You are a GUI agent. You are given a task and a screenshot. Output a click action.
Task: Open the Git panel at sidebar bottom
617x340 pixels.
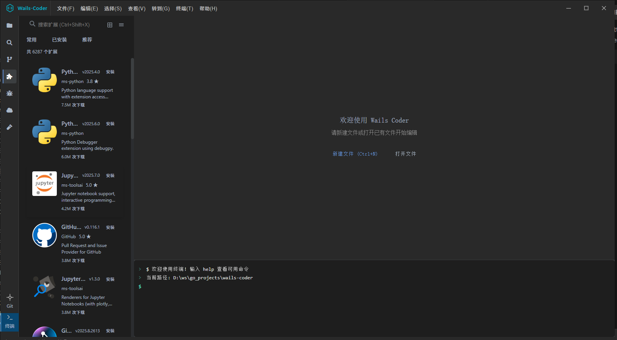pyautogui.click(x=10, y=301)
